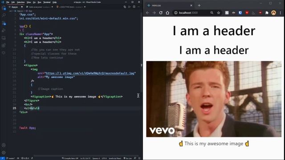
Task: Click the browser Home button
Action: coord(167,13)
